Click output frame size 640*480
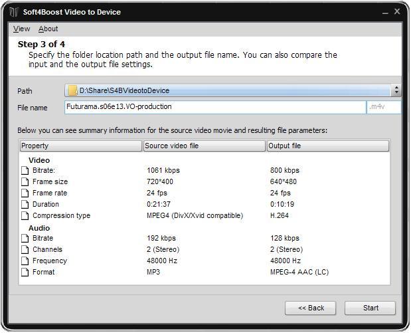 pos(284,181)
